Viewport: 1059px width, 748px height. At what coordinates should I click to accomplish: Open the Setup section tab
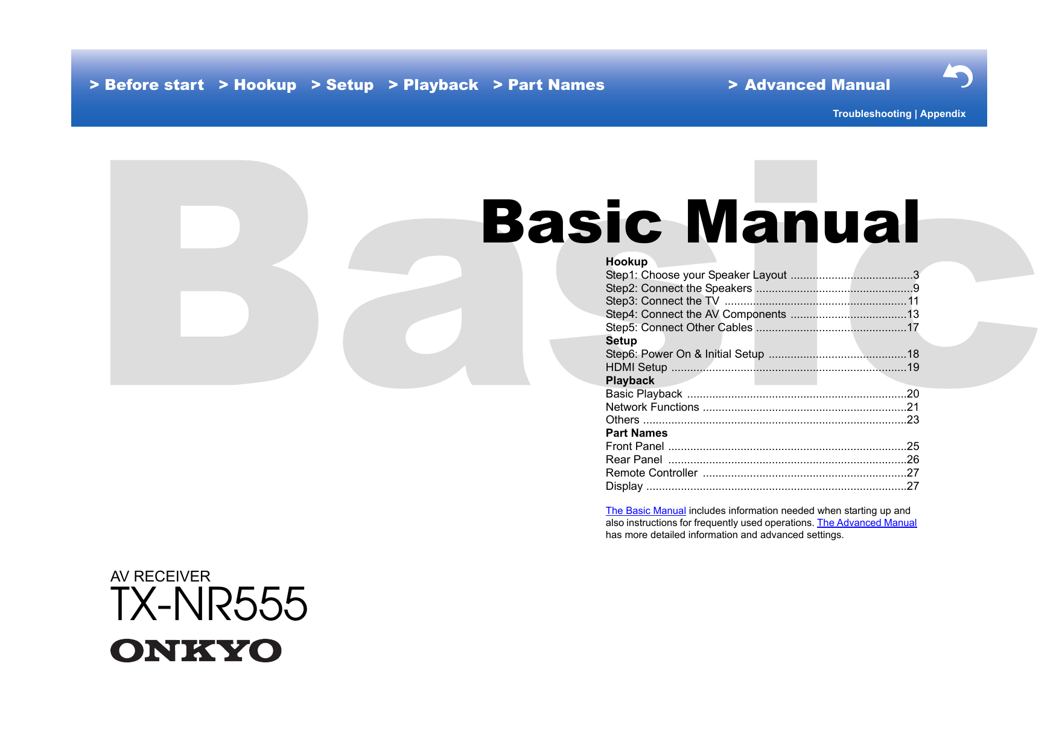tap(342, 85)
